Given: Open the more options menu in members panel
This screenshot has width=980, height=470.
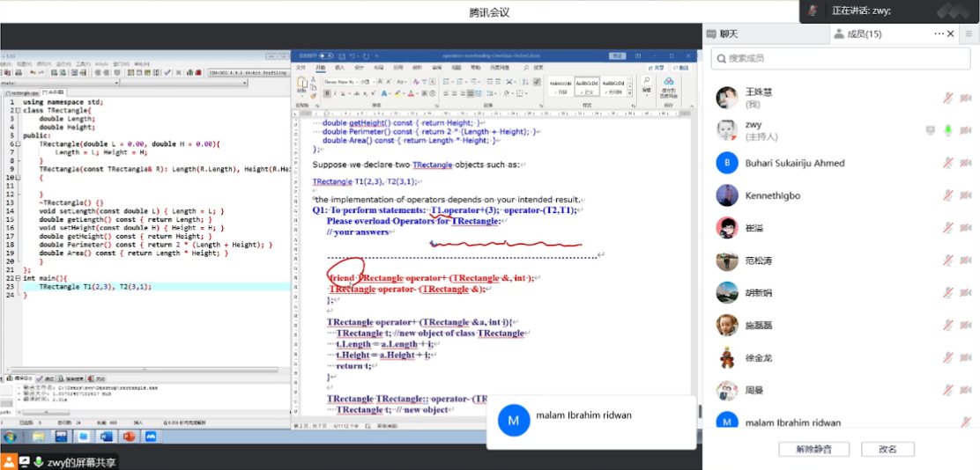Looking at the screenshot, I should (x=939, y=34).
